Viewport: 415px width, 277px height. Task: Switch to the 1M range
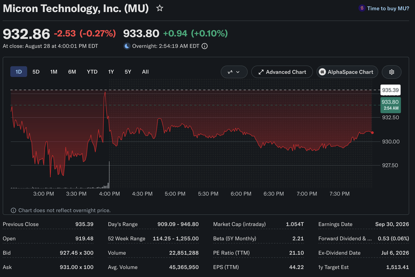pyautogui.click(x=54, y=72)
